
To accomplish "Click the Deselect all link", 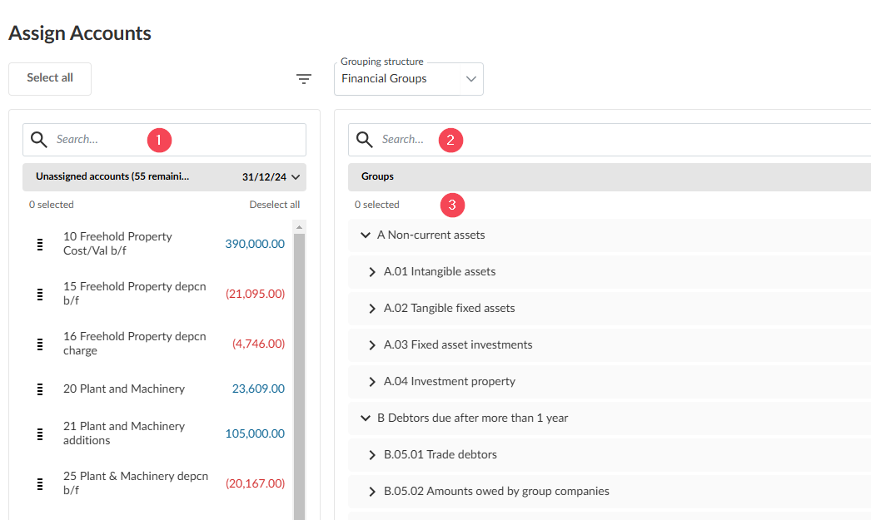I will pos(275,205).
